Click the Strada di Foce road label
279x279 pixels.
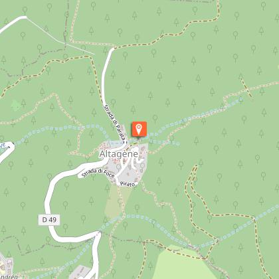click(x=98, y=173)
